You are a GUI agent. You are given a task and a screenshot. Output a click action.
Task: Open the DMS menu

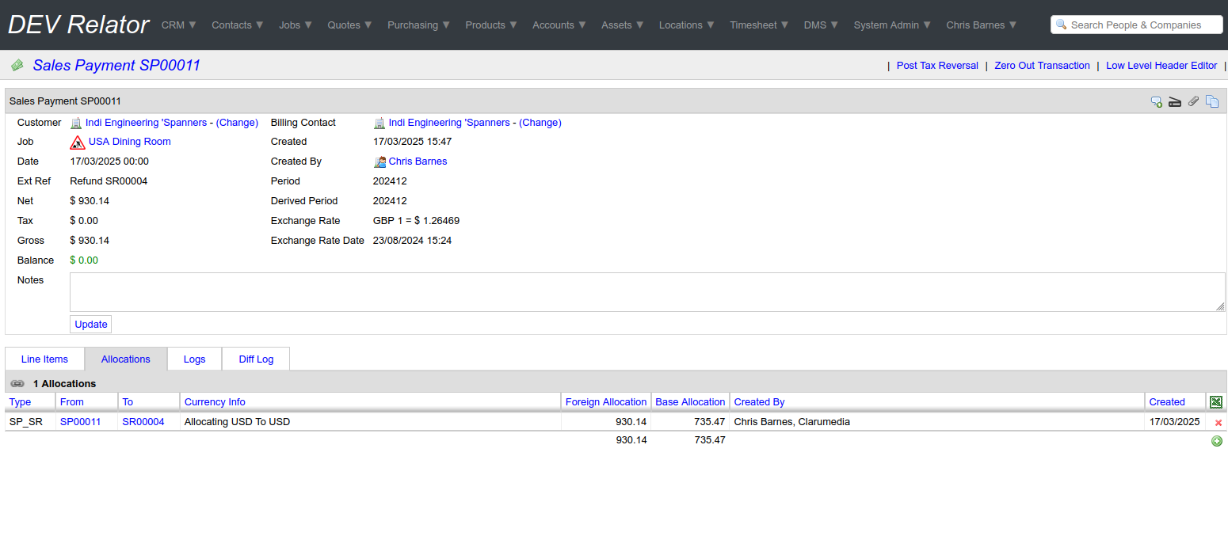click(822, 25)
